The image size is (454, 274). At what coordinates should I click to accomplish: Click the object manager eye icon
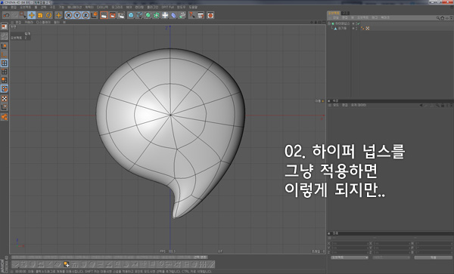447,18
